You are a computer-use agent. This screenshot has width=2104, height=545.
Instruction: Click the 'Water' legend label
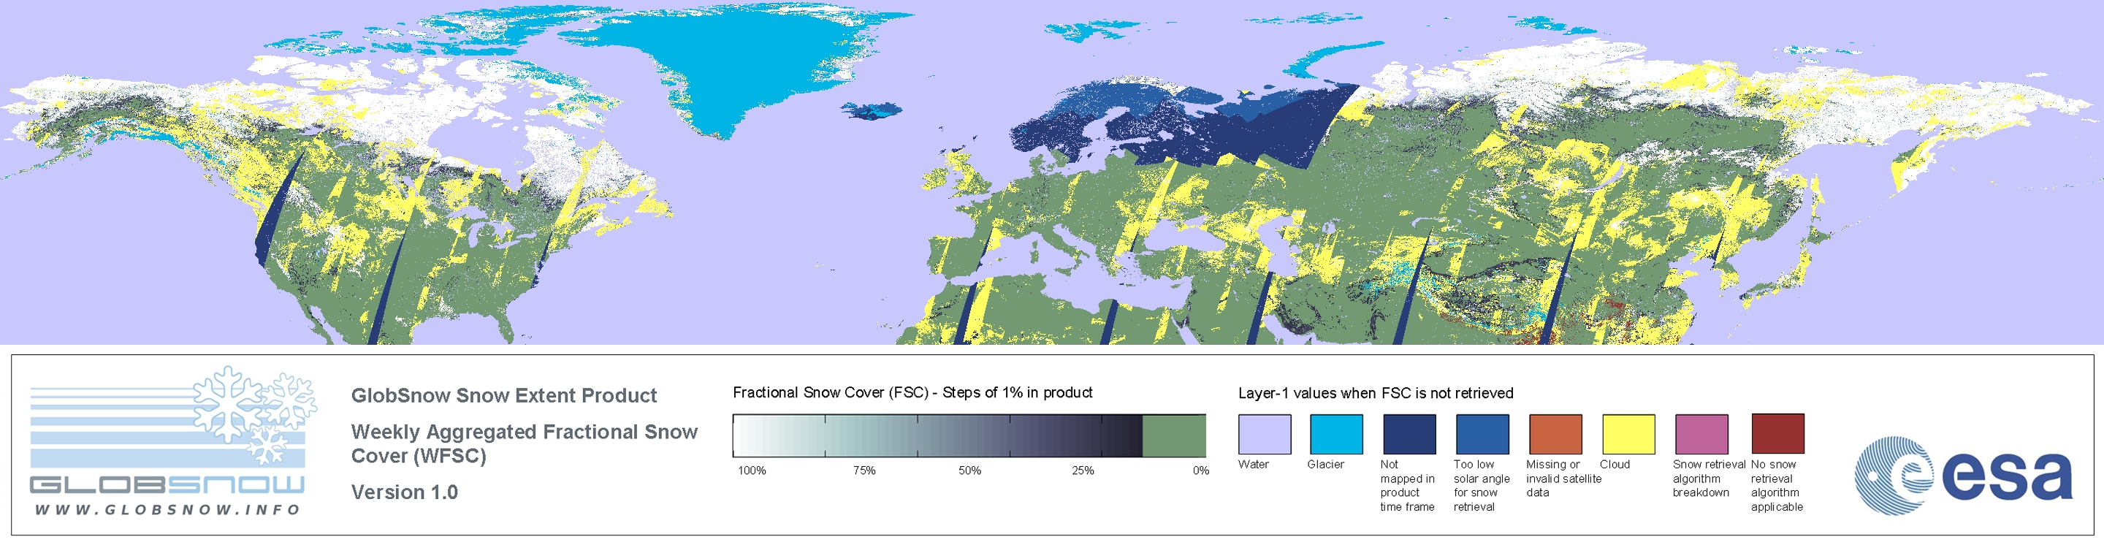[x=1253, y=464]
